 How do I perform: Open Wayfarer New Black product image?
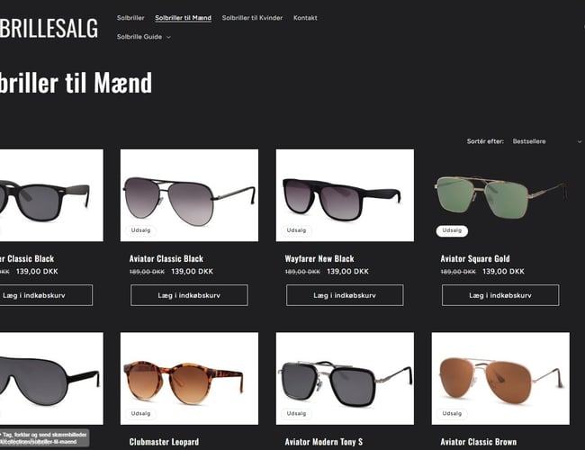click(x=345, y=195)
